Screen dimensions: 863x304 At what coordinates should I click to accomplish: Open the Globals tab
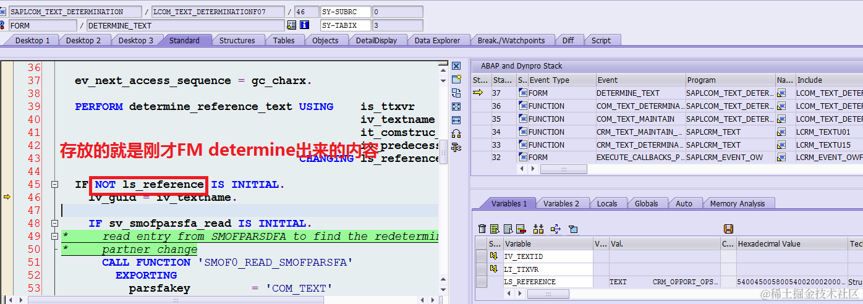click(646, 203)
